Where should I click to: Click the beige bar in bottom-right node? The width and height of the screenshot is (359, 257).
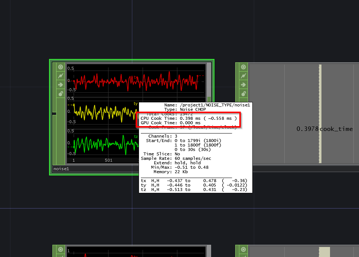click(324, 252)
